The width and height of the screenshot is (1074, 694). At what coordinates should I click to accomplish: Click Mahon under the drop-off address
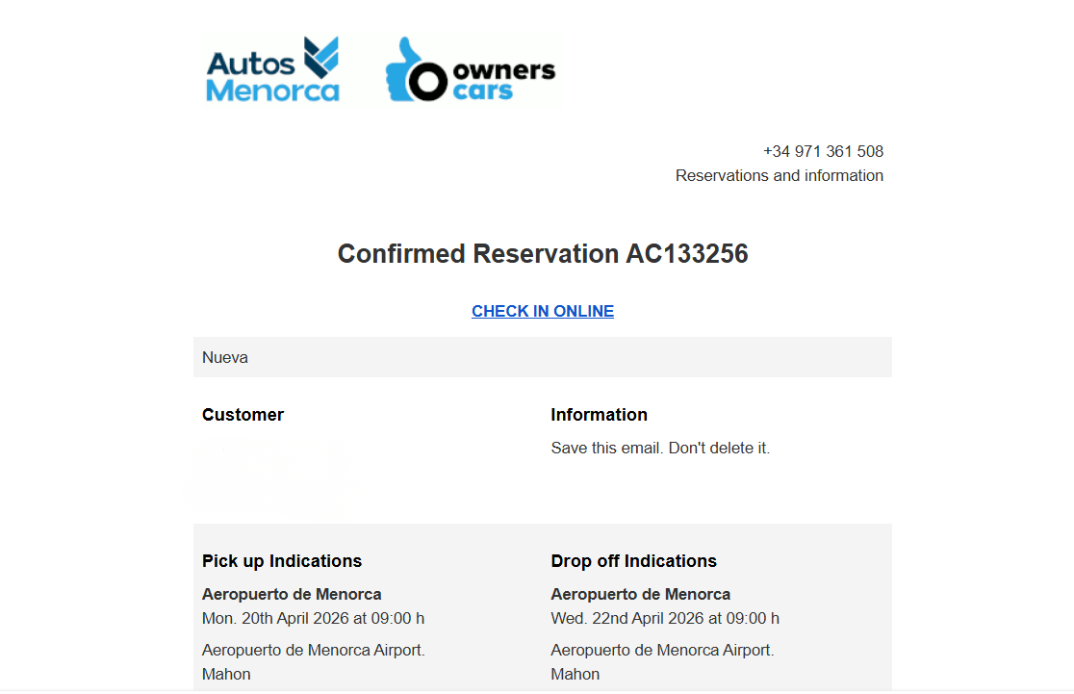[575, 674]
